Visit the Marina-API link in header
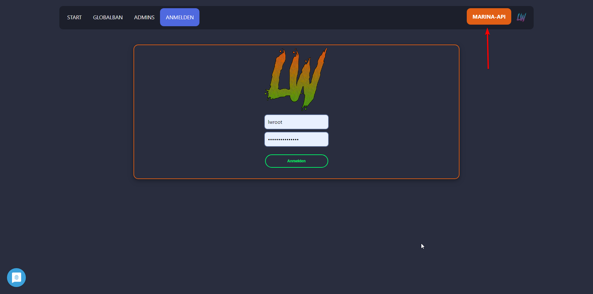 489,16
